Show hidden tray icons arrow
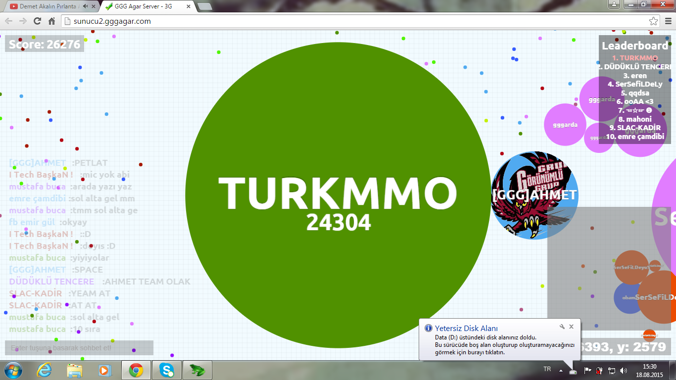676x380 pixels. click(561, 370)
